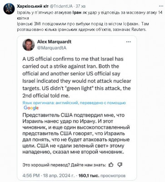165x182 pixels.
Task: Rate the translation with thumbs down
Action: click(x=120, y=165)
